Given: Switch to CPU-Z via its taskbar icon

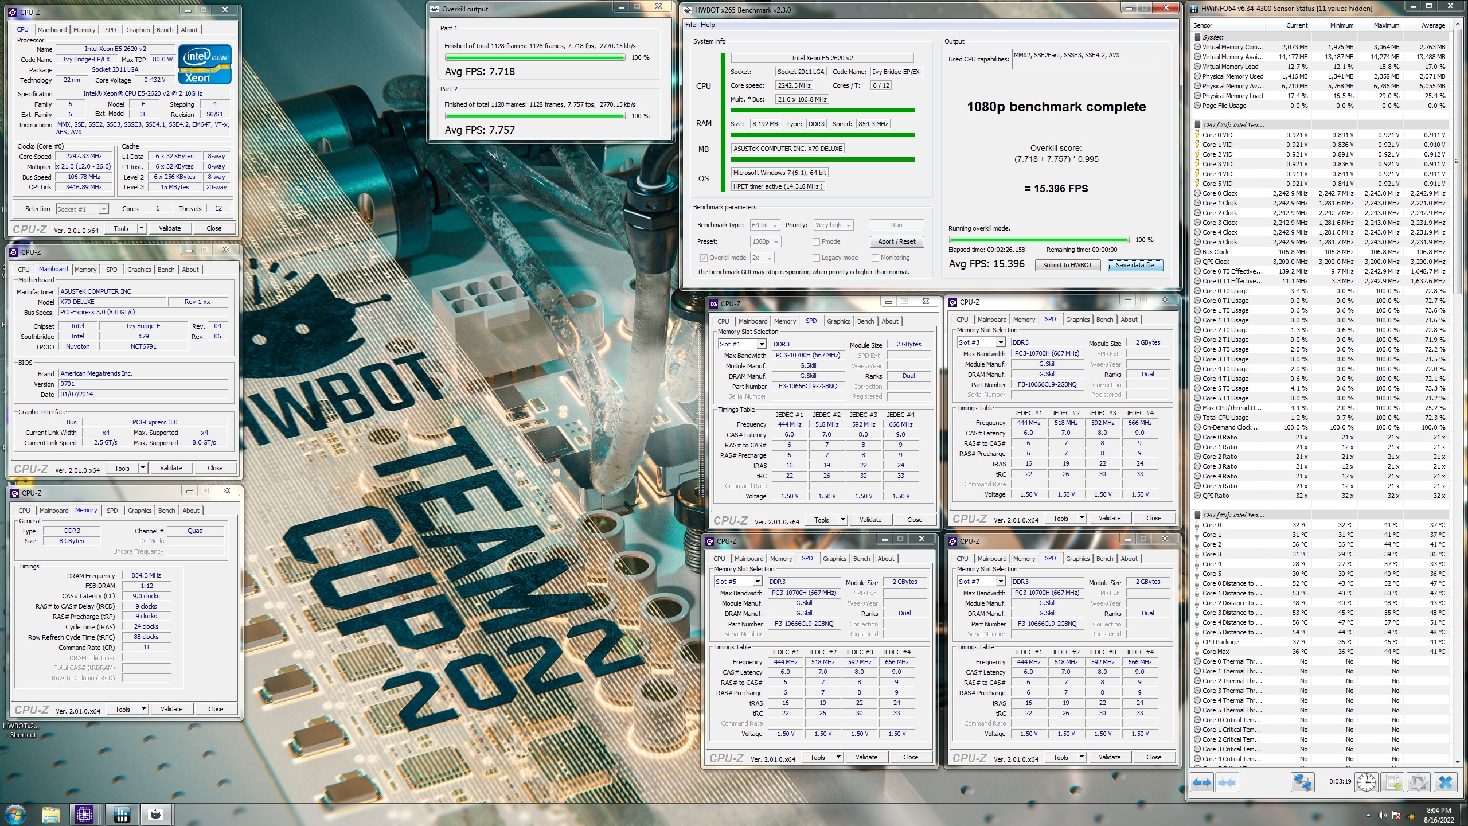Looking at the screenshot, I should coord(84,815).
